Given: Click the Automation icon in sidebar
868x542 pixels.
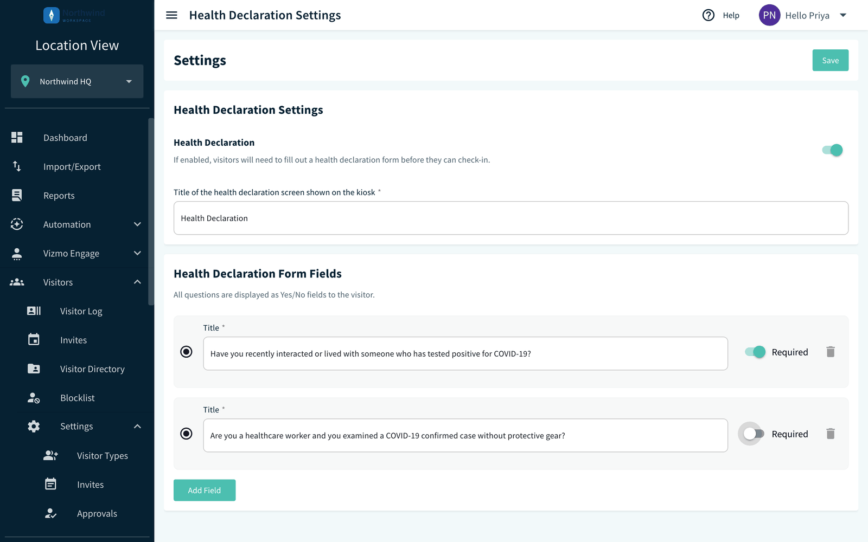Looking at the screenshot, I should pos(17,224).
